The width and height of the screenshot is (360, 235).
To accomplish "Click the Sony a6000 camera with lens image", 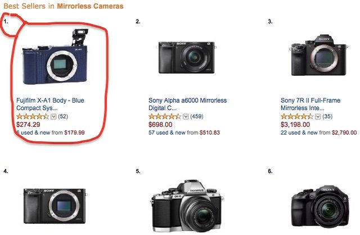I will 186,57.
